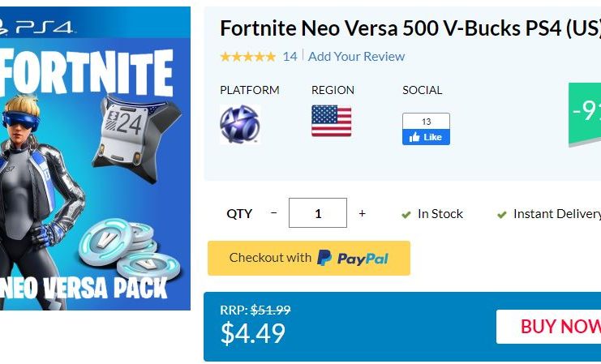601x364 pixels.
Task: Click the In Stock green checkmark
Action: click(406, 215)
